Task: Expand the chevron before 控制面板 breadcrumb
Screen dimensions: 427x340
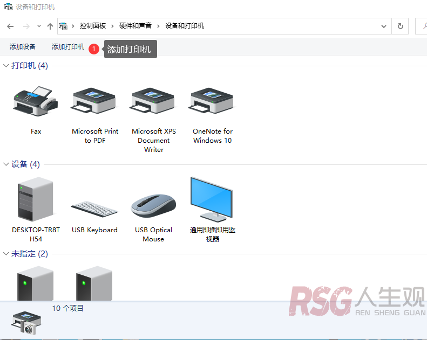Action: pos(73,26)
